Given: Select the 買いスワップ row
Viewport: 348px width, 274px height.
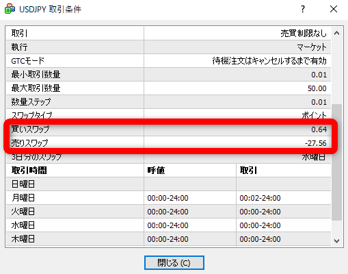Looking at the screenshot, I should tap(169, 129).
